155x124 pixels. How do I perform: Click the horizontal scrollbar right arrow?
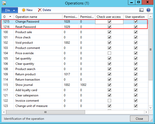click(x=146, y=112)
